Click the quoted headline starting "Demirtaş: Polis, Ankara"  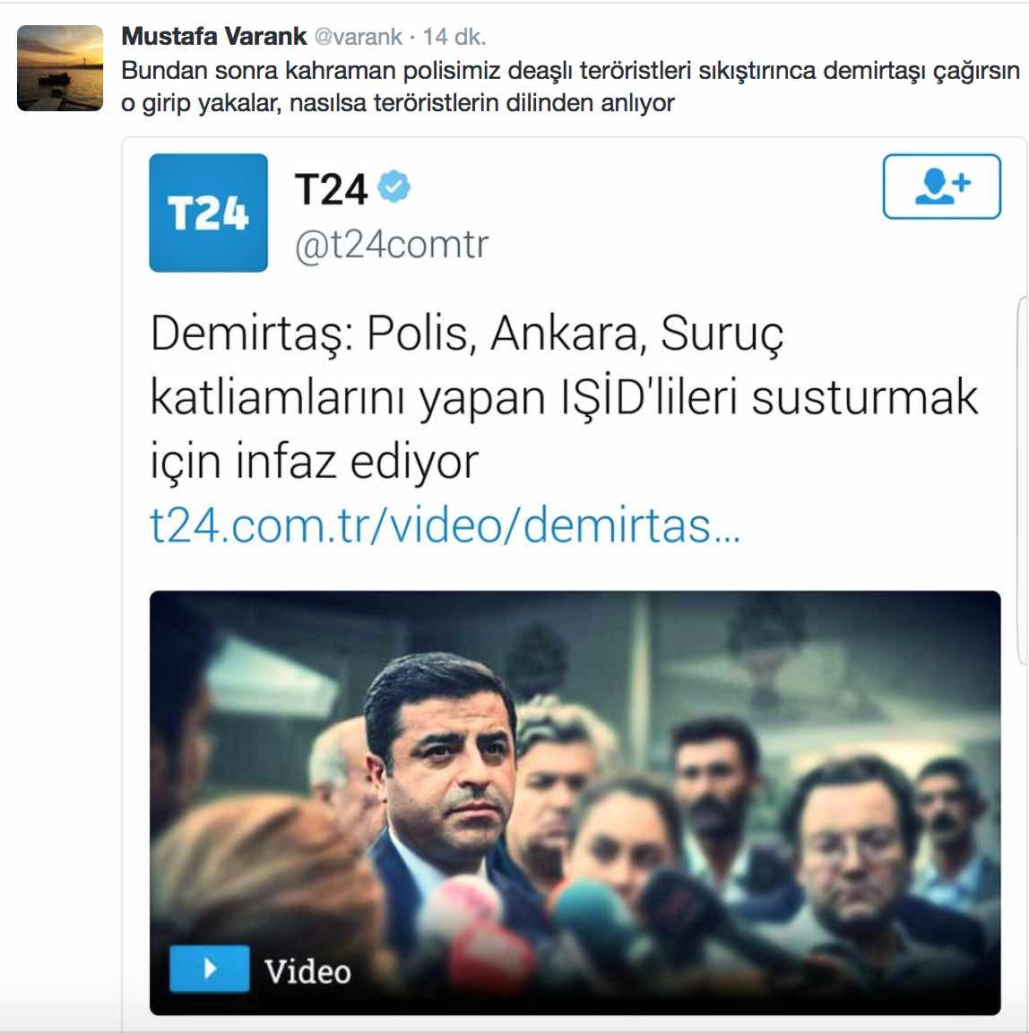pos(564,396)
